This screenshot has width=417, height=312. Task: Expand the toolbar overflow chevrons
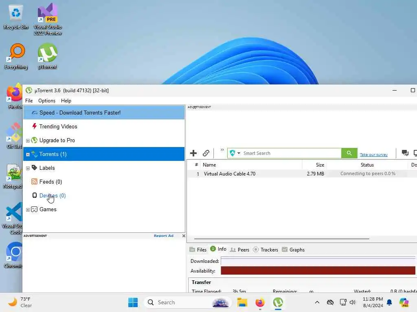222,150
